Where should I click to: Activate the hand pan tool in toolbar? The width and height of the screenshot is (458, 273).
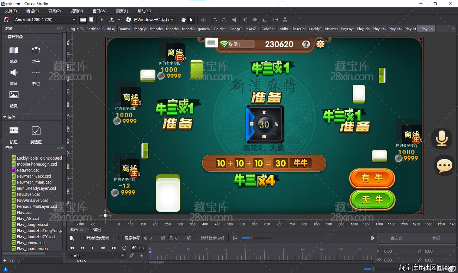click(184, 20)
